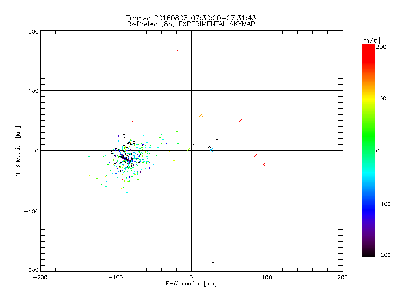This screenshot has height=302, width=403.
Task: Click the x-axis tick label '100'
Action: tap(267, 278)
